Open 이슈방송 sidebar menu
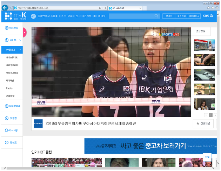221x171 pixels. [12, 28]
